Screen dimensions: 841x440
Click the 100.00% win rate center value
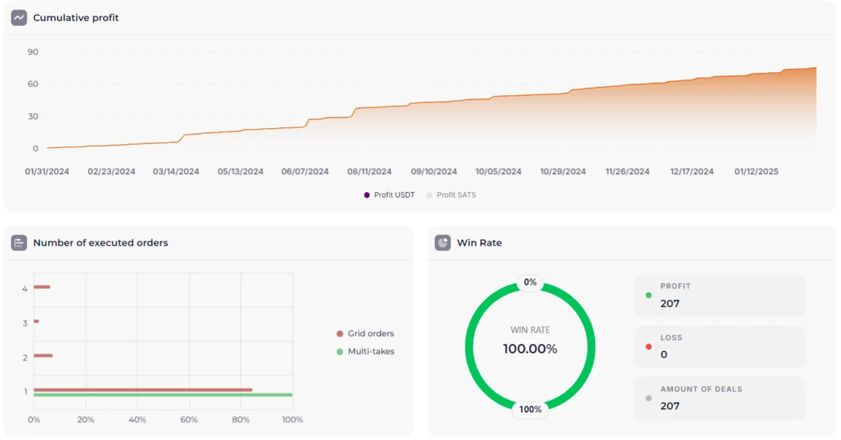pos(530,349)
